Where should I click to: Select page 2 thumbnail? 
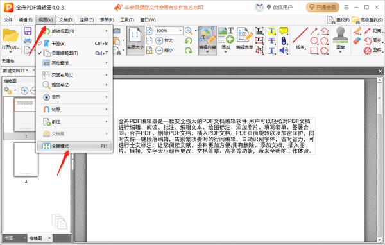[x=26, y=160]
